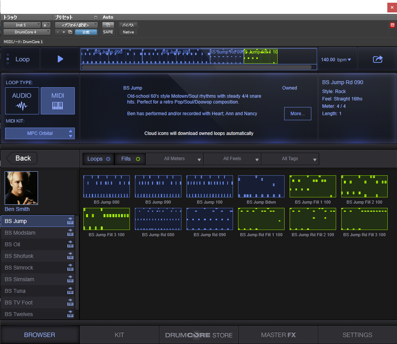This screenshot has height=344, width=397.
Task: Select the BS Jump 090 clip in timeline
Action: (111, 56)
